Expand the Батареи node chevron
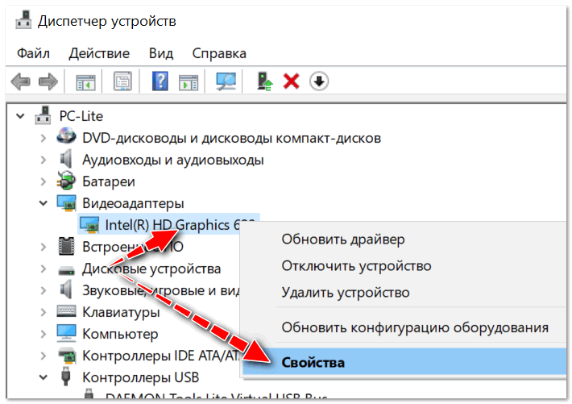572x404 pixels. 43,181
